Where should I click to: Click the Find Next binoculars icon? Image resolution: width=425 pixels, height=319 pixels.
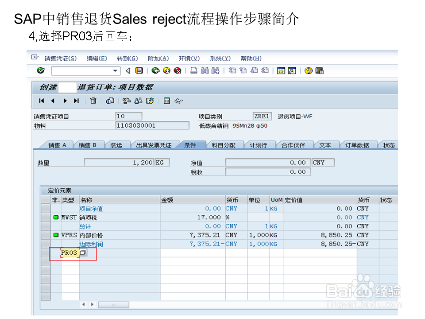click(216, 71)
